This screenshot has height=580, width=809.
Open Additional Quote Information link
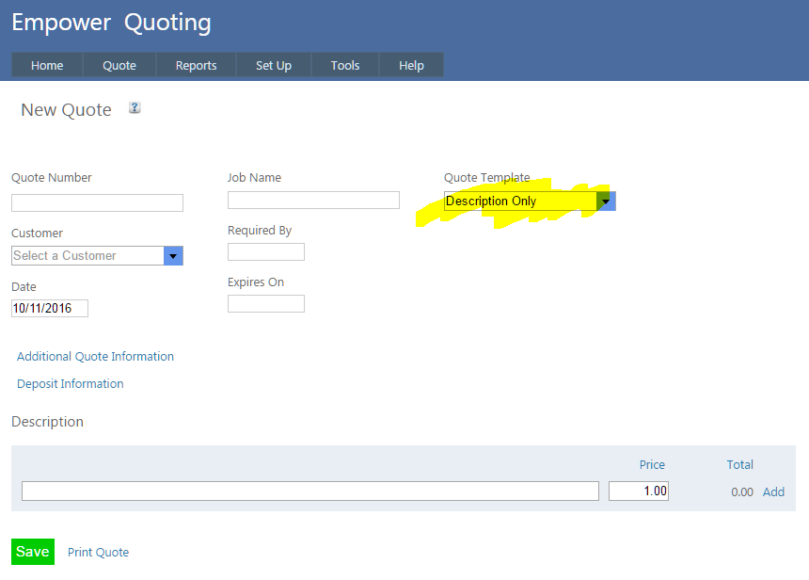95,356
